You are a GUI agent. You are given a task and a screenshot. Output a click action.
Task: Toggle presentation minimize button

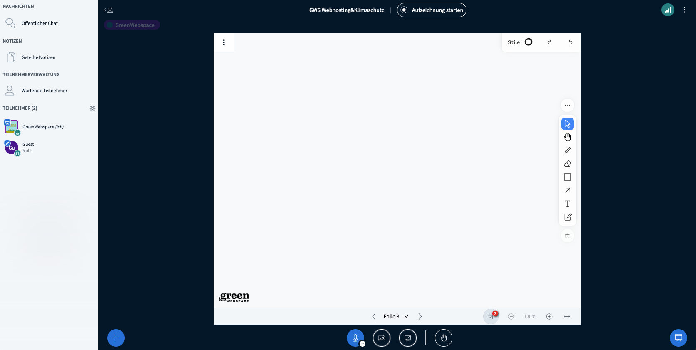click(679, 338)
